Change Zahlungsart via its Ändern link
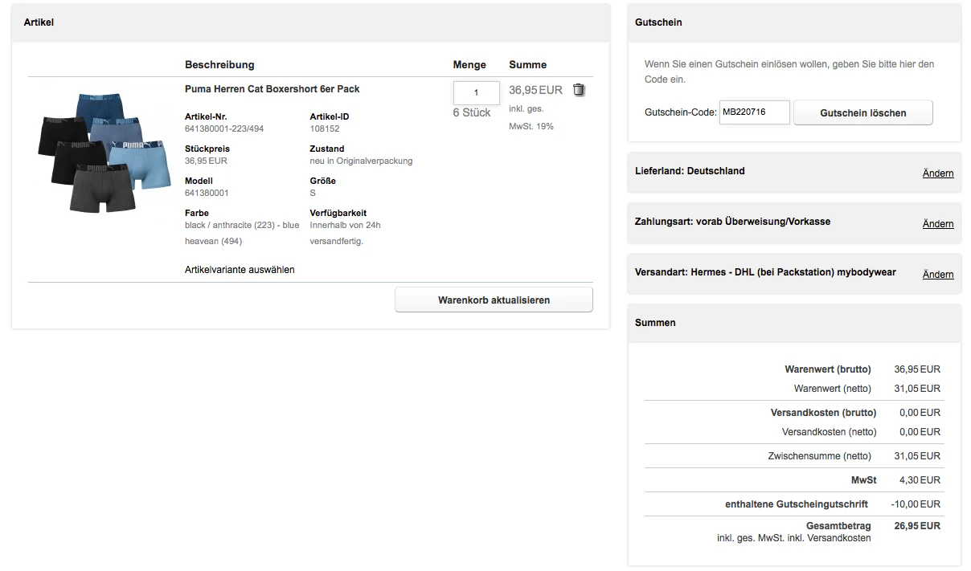Image resolution: width=971 pixels, height=571 pixels. click(x=938, y=224)
